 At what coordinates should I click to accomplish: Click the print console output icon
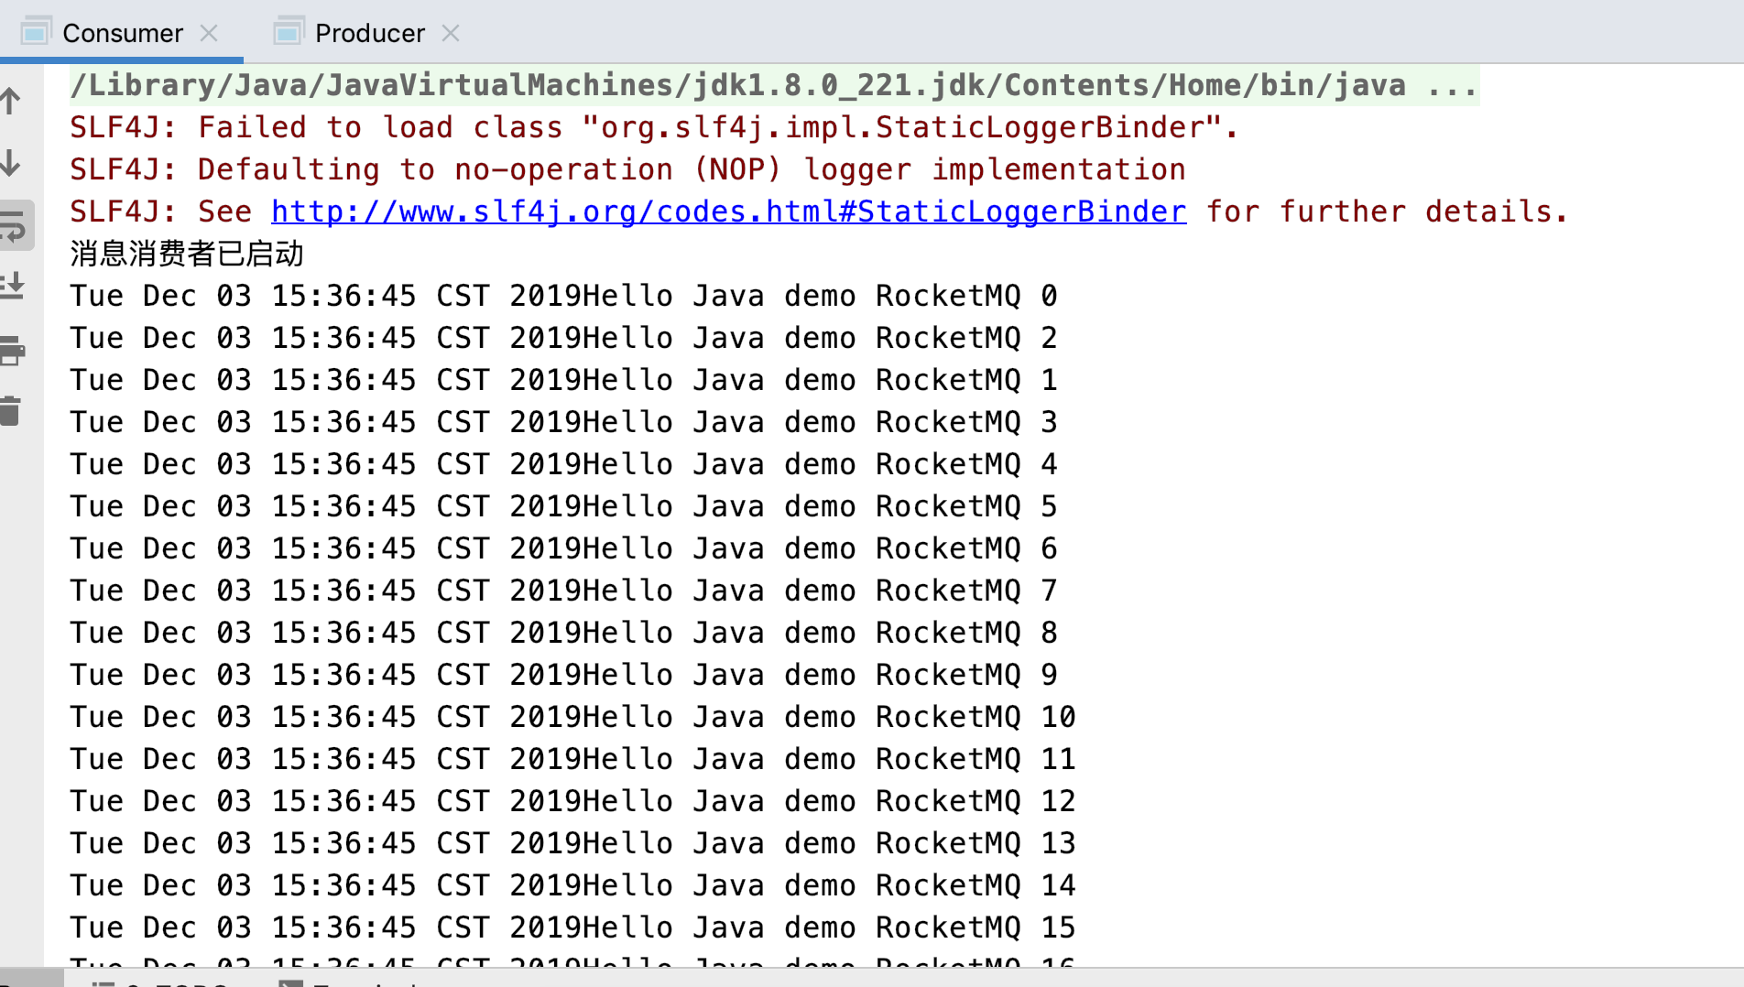pyautogui.click(x=13, y=350)
